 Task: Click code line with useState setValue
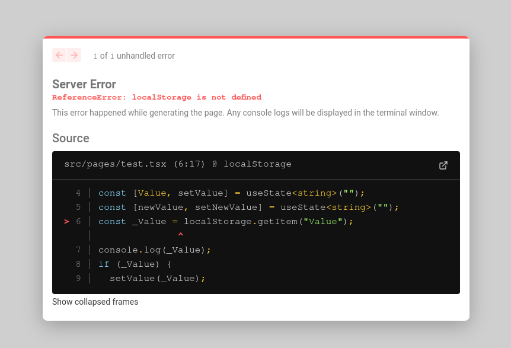pos(231,193)
